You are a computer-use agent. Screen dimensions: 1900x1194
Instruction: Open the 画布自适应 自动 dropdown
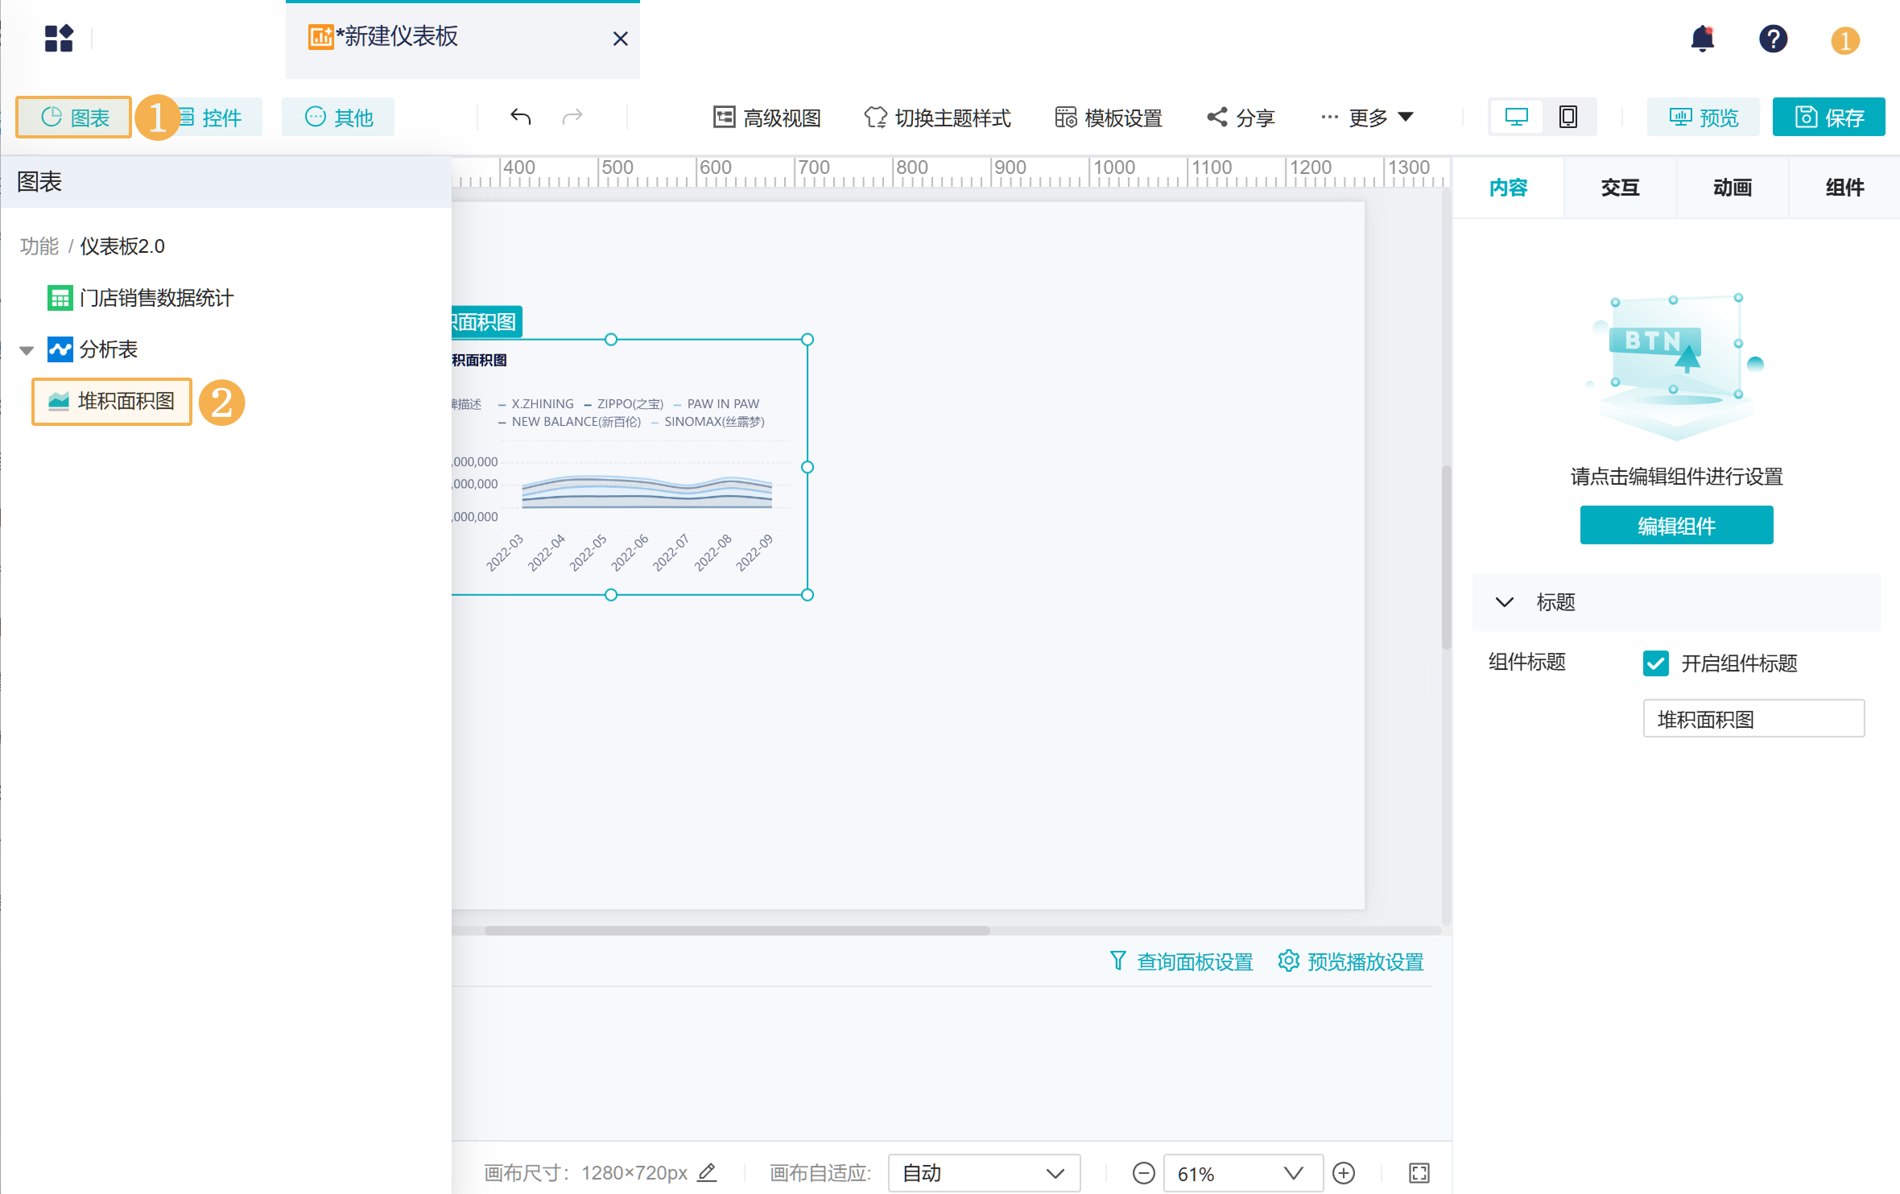pyautogui.click(x=984, y=1173)
